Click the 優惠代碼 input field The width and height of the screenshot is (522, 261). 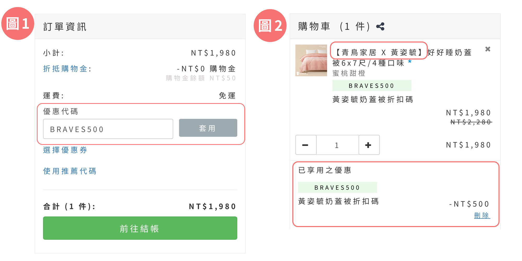click(108, 129)
